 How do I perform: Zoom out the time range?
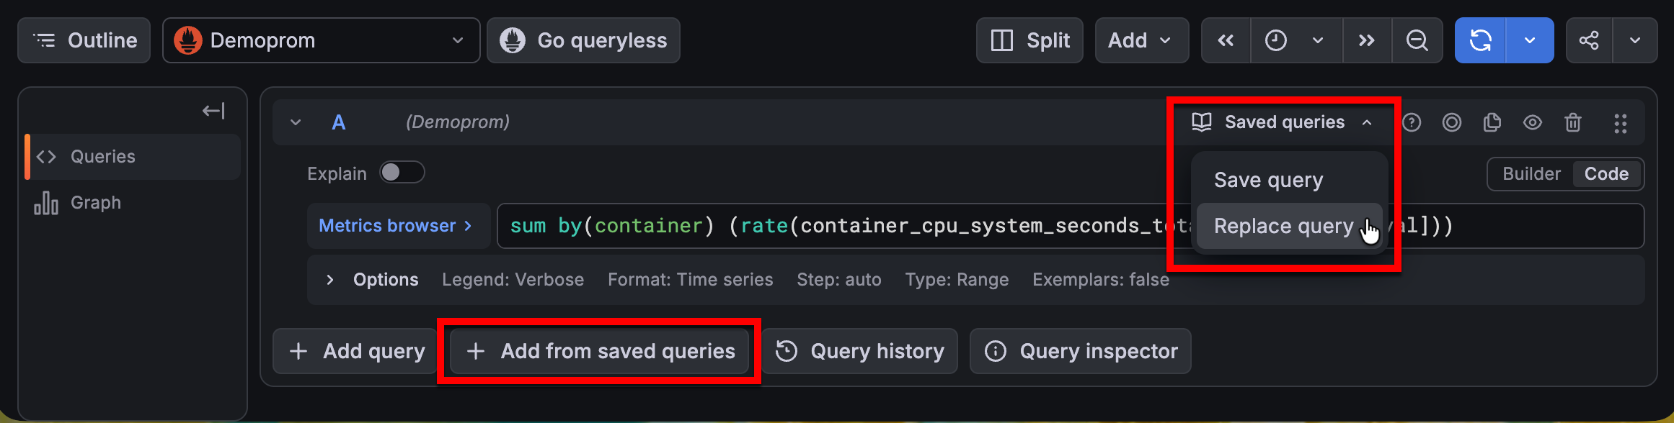click(1417, 40)
